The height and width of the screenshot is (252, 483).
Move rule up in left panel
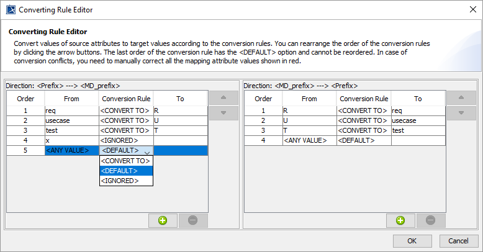[223, 98]
